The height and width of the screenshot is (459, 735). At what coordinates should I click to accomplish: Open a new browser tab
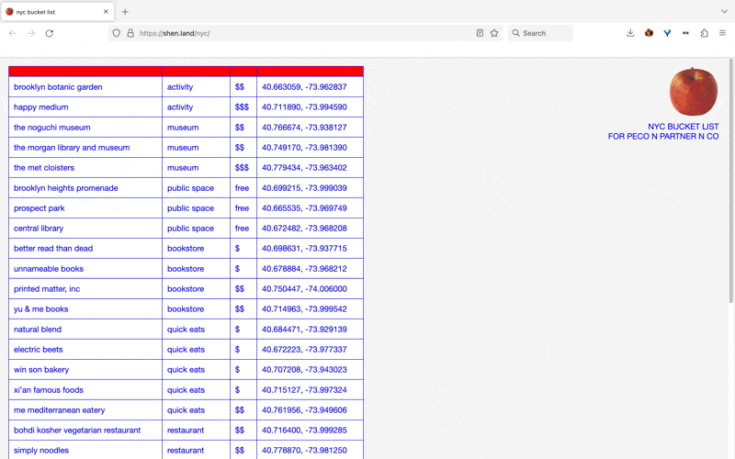point(125,12)
